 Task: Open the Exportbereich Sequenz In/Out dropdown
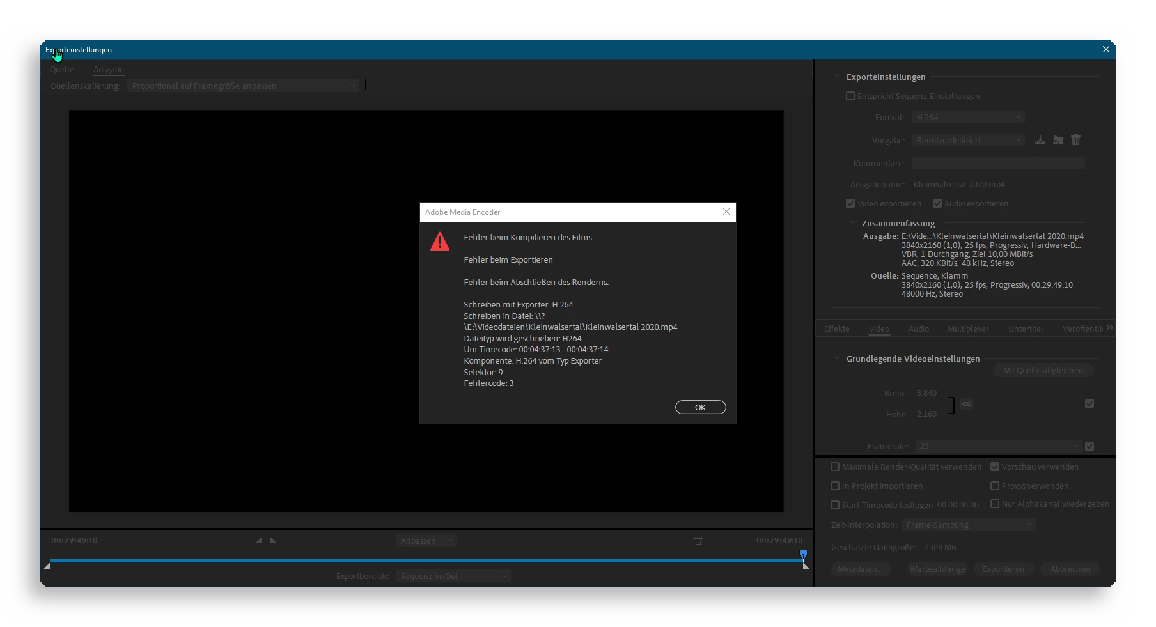coord(453,576)
